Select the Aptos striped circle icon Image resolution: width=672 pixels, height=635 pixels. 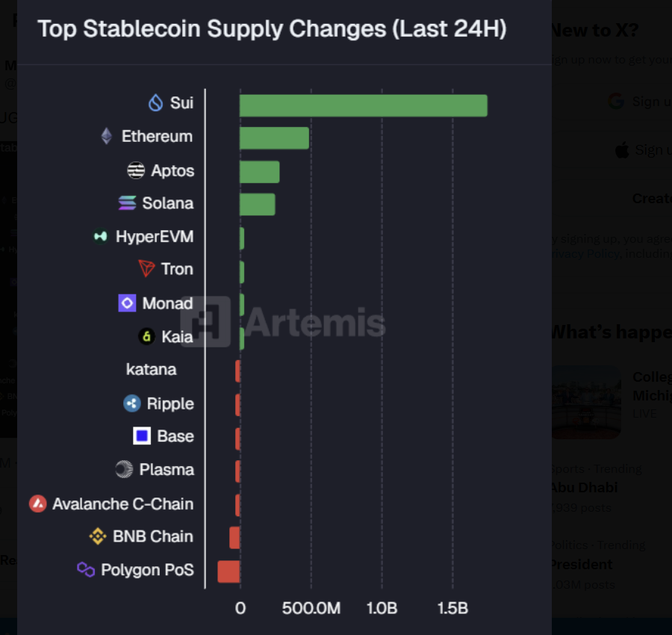tap(136, 170)
